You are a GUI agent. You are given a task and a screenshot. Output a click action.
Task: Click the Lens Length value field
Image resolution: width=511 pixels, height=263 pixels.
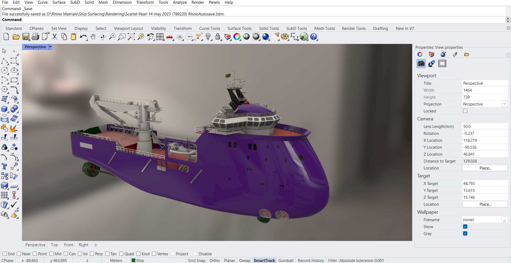click(485, 126)
